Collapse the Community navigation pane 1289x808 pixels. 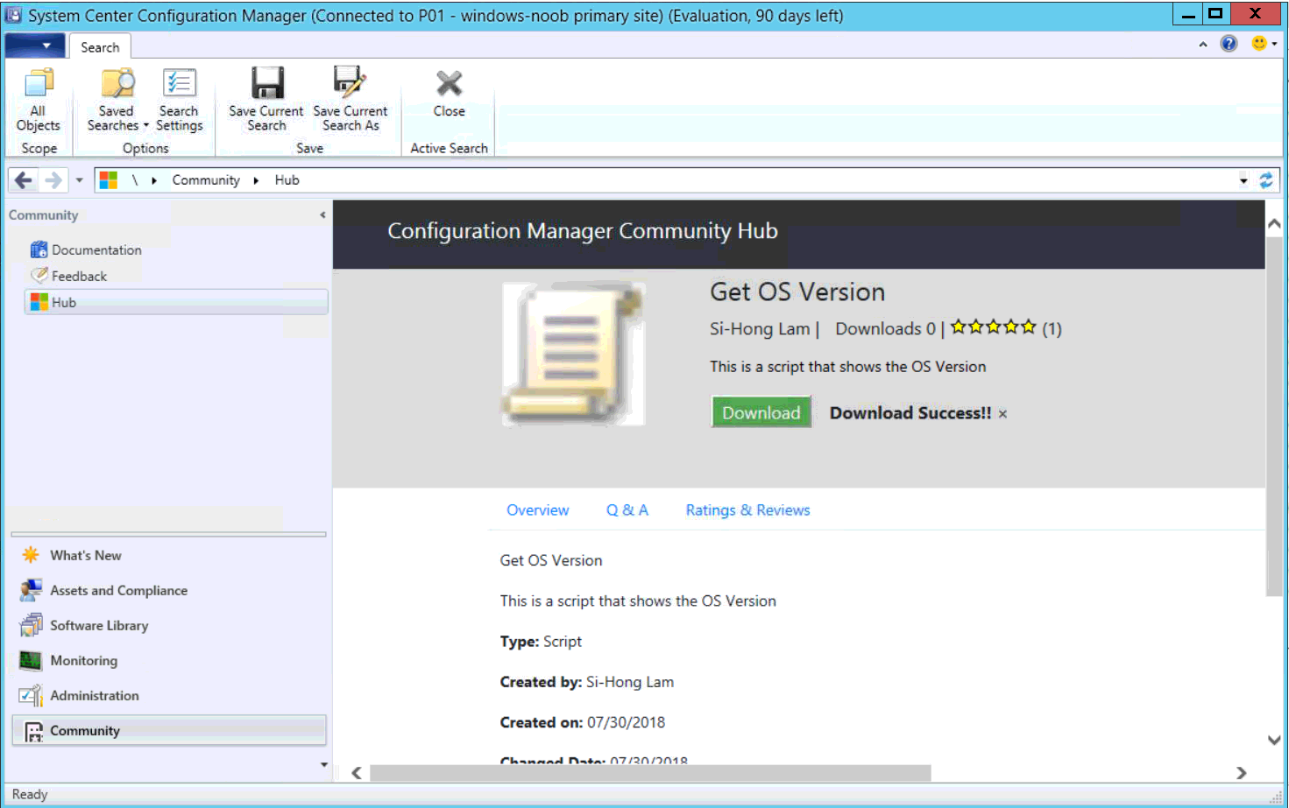click(x=322, y=214)
